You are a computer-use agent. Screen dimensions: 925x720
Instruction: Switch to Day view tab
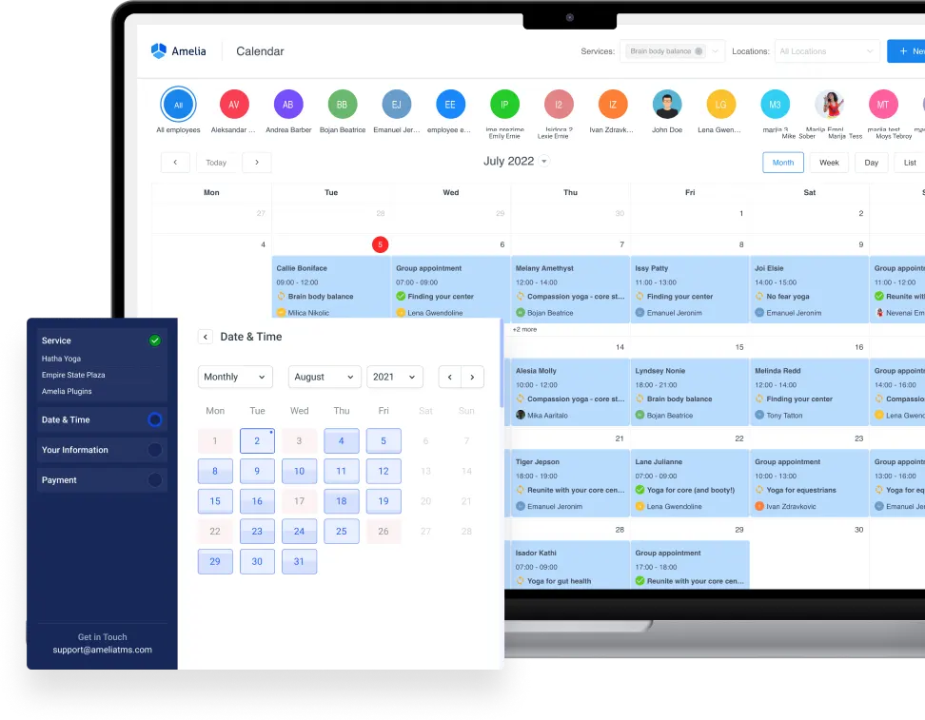[871, 163]
